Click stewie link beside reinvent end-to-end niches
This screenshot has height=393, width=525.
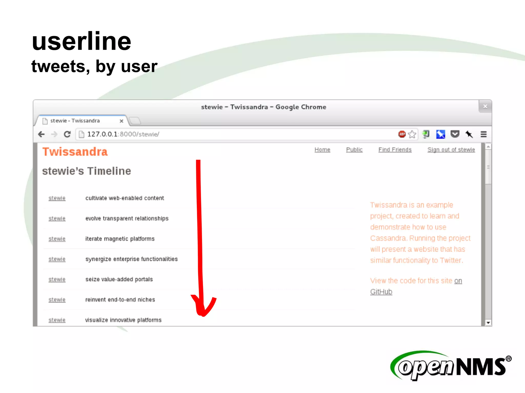coord(57,300)
